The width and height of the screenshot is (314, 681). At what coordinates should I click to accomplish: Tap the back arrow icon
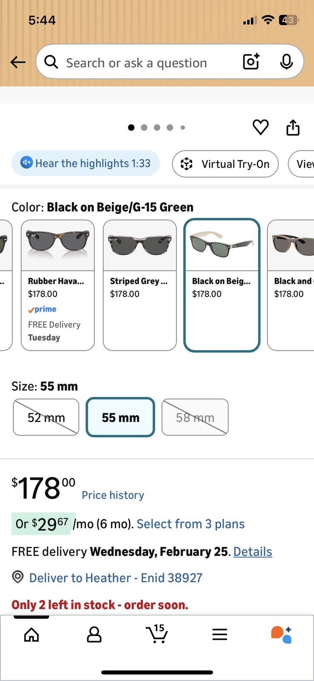(18, 62)
